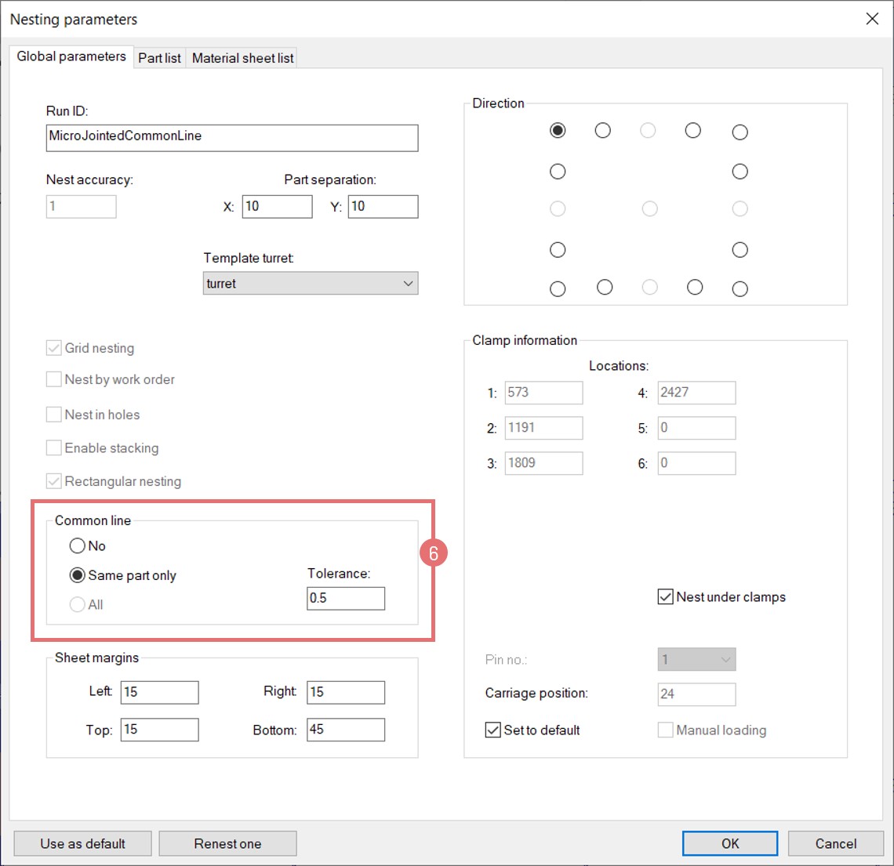Click the Part separation Y field
Screen dimensions: 894x866
coord(383,206)
